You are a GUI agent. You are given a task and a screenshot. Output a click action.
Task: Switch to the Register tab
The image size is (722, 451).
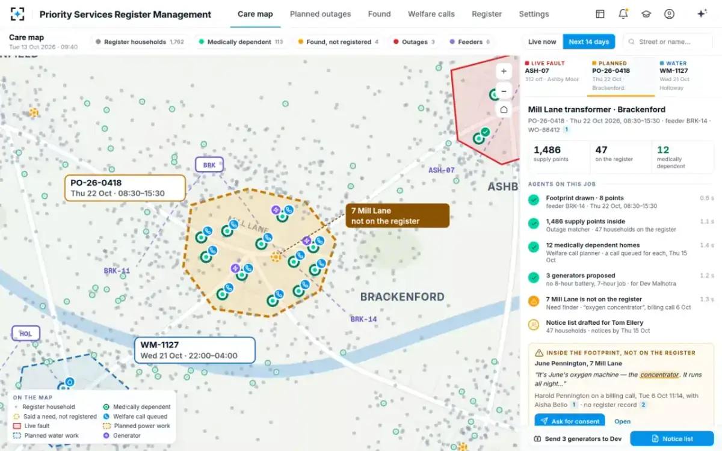pyautogui.click(x=487, y=14)
